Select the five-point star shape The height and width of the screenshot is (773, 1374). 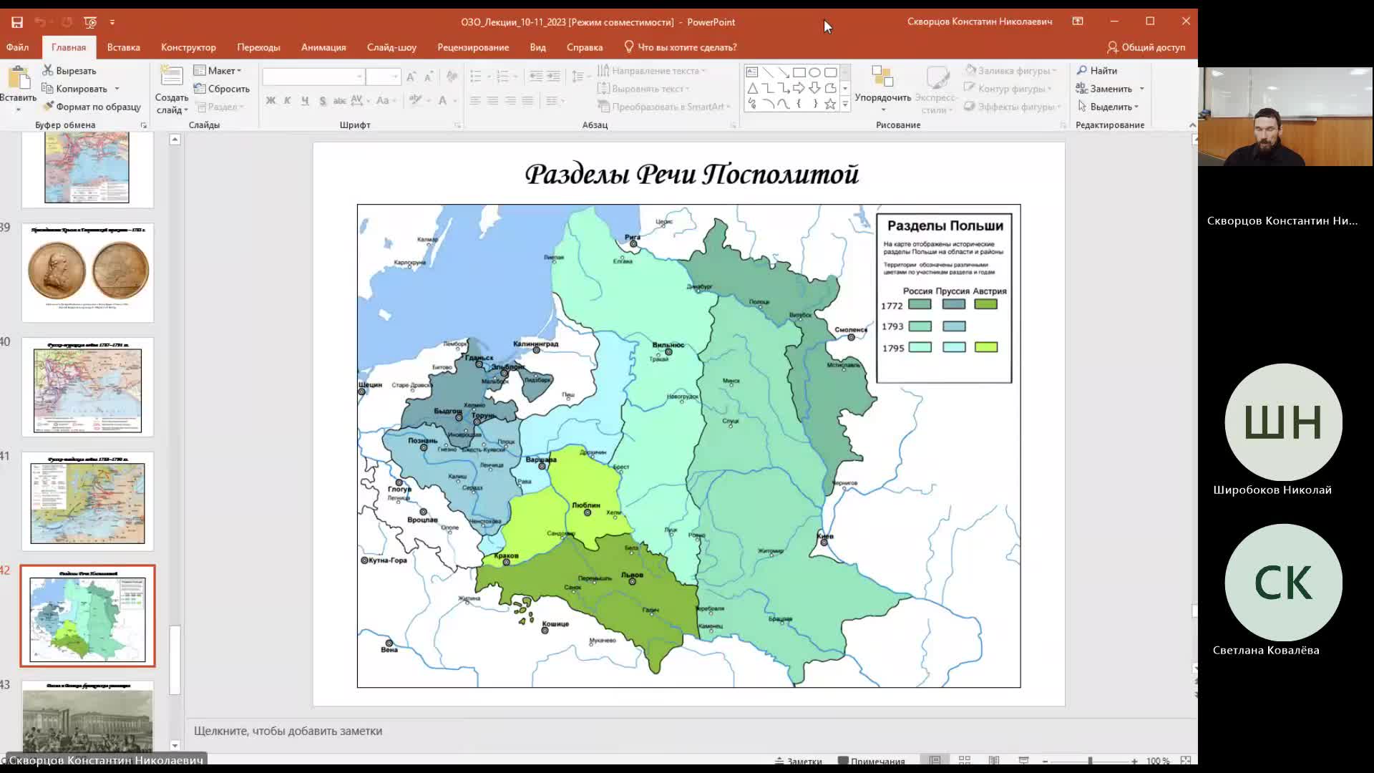pyautogui.click(x=830, y=104)
